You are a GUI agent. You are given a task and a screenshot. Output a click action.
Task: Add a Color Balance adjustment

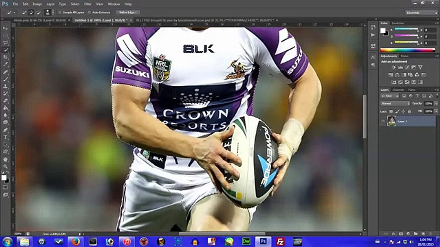397,75
